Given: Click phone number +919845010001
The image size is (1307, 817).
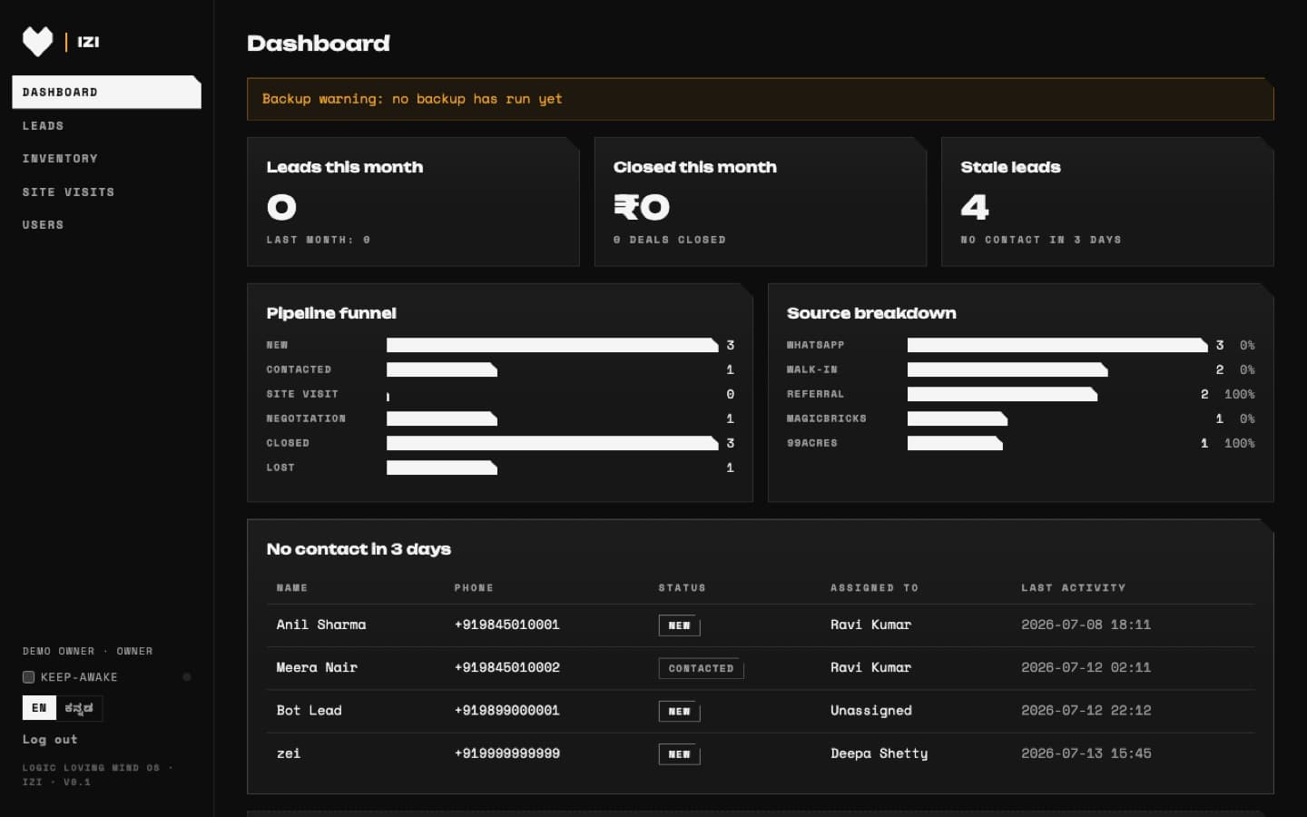Looking at the screenshot, I should [506, 625].
